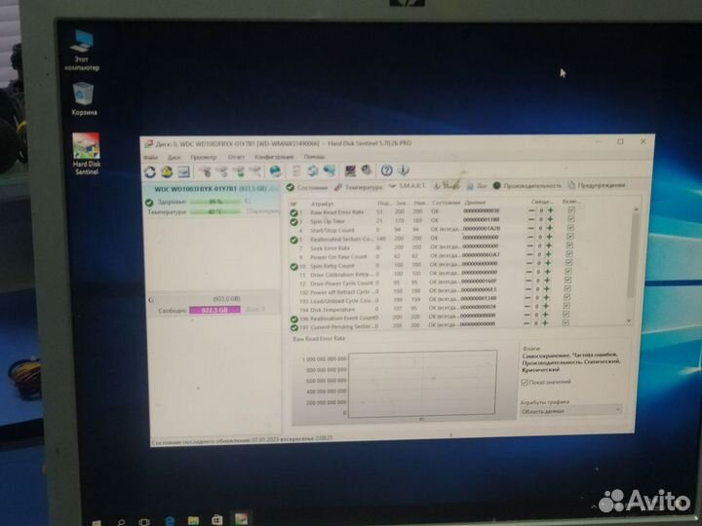The width and height of the screenshot is (702, 526).
Task: Open File Explorer from the taskbar
Action: coord(193,520)
